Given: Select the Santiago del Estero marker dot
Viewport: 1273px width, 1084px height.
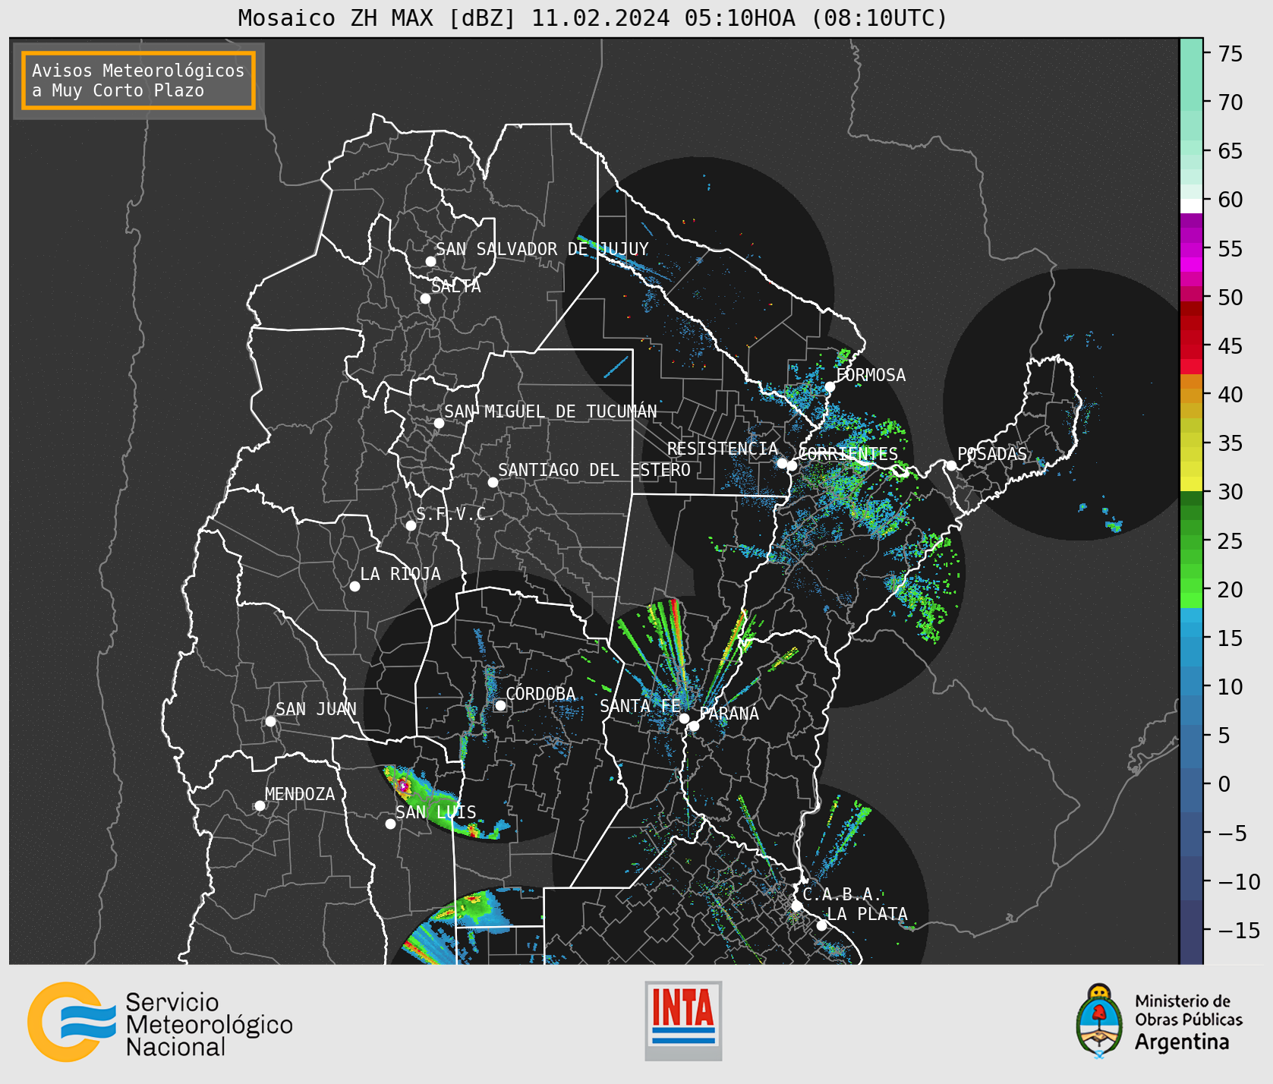Looking at the screenshot, I should click(493, 482).
